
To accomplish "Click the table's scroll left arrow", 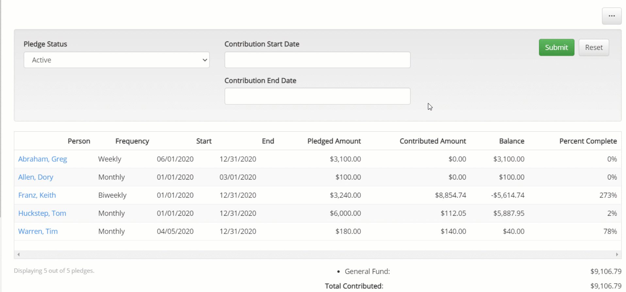I will point(19,255).
